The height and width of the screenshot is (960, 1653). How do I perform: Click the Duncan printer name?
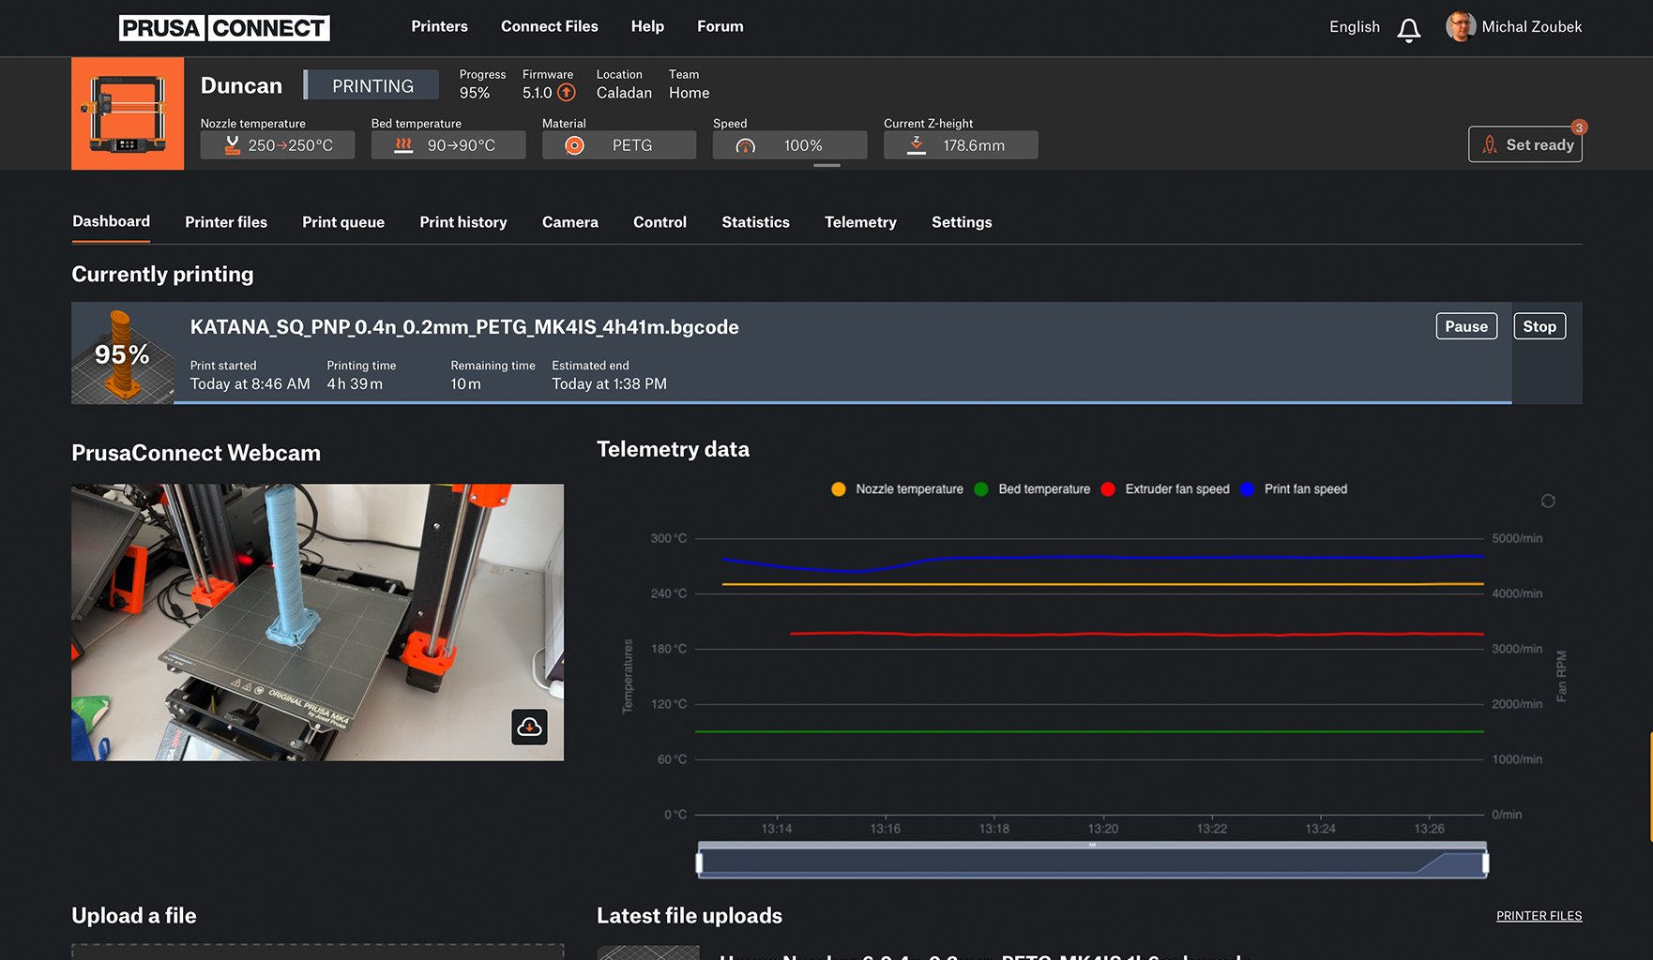point(241,85)
